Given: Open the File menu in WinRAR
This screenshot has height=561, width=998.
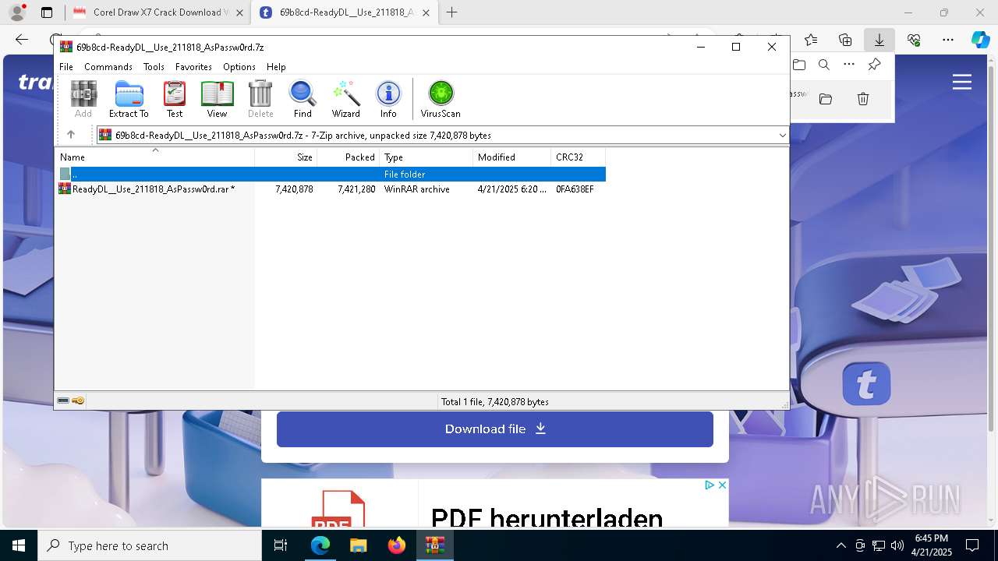Looking at the screenshot, I should (66, 67).
